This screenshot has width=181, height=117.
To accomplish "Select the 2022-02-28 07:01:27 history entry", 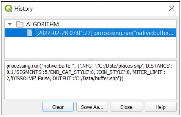I will coord(91,33).
